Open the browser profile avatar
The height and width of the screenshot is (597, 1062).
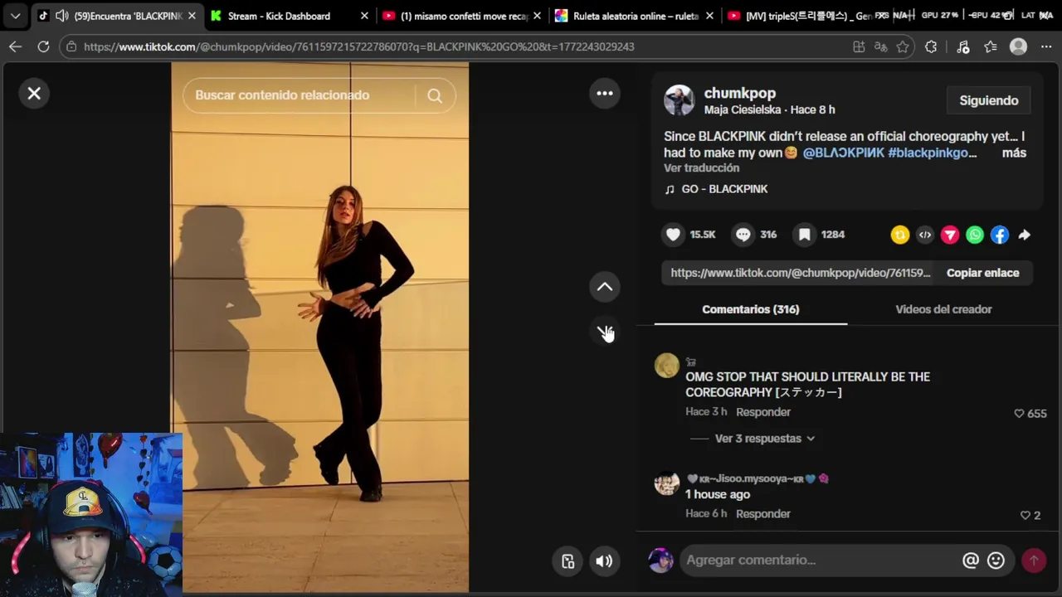coord(1019,46)
